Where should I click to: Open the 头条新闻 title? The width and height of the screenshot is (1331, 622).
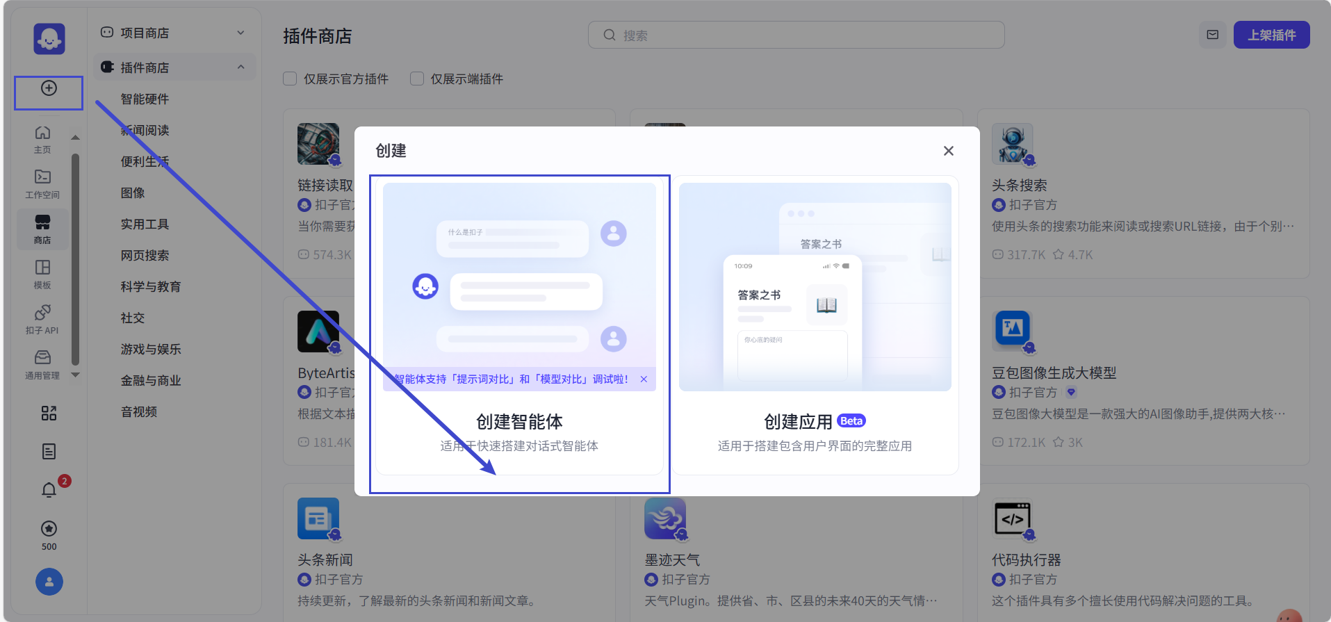325,559
